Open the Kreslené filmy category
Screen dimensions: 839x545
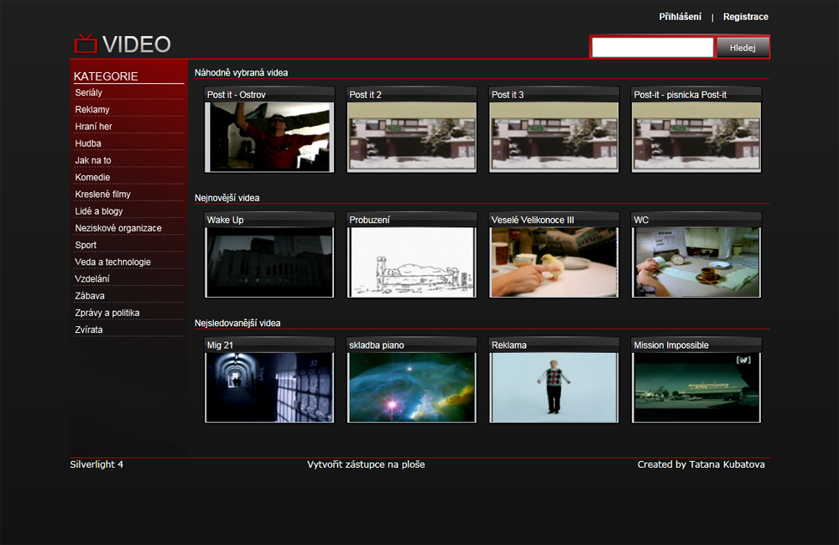click(102, 195)
